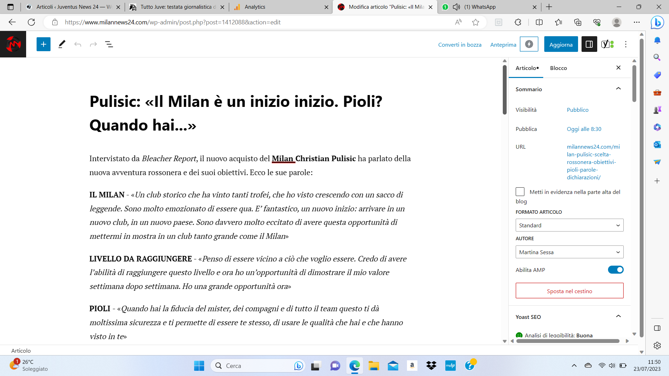Viewport: 669px width, 376px height.
Task: Click the taskbar Cerca search box
Action: 258,366
